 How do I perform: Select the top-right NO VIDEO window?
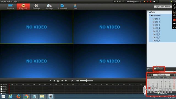pyautogui.click(x=110, y=27)
